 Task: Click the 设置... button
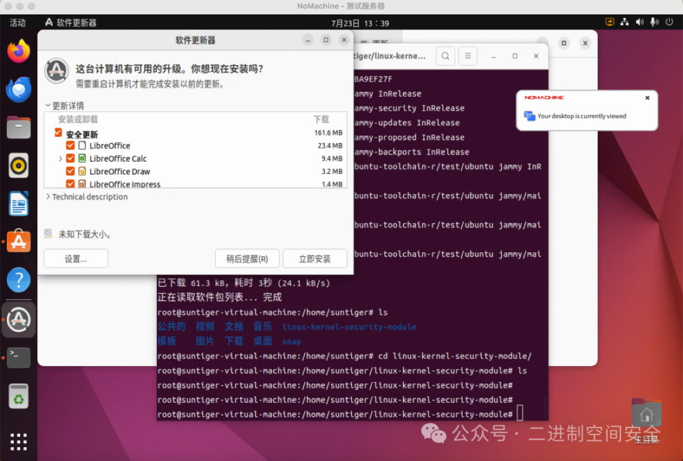[x=76, y=259]
